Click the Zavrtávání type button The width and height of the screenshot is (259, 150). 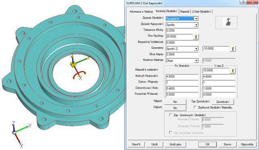223,102
